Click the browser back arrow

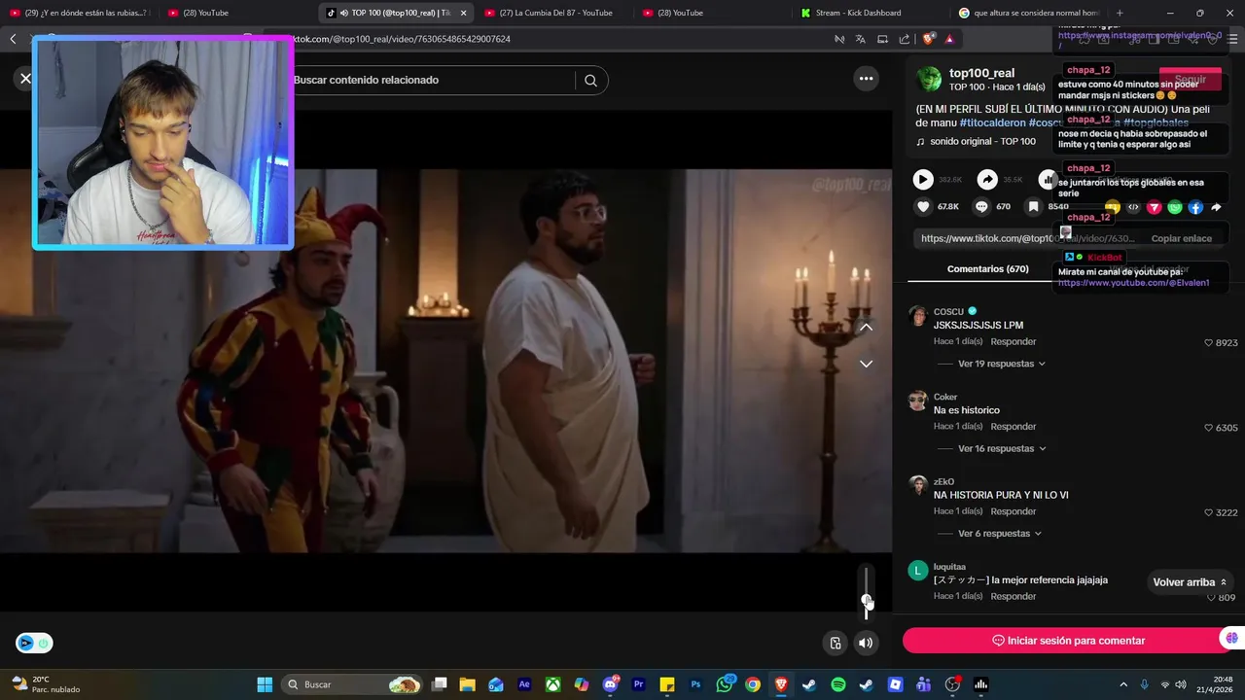13,39
